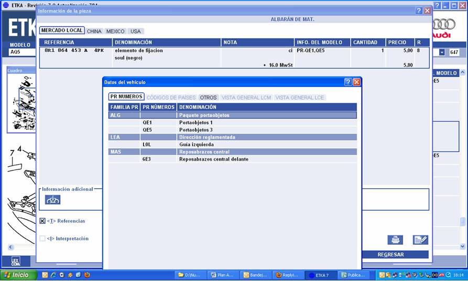Click the MODELO field showing AQ5

click(23, 52)
